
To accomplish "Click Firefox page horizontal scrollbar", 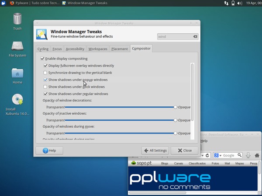I will coord(157,192).
